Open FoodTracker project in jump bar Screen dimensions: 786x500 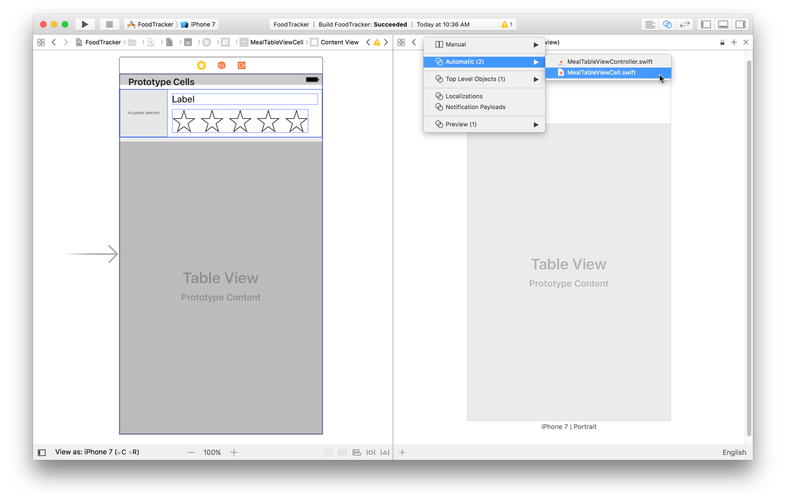[98, 42]
